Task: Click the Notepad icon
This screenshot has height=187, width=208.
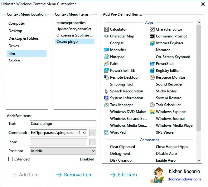Action: 106,57
